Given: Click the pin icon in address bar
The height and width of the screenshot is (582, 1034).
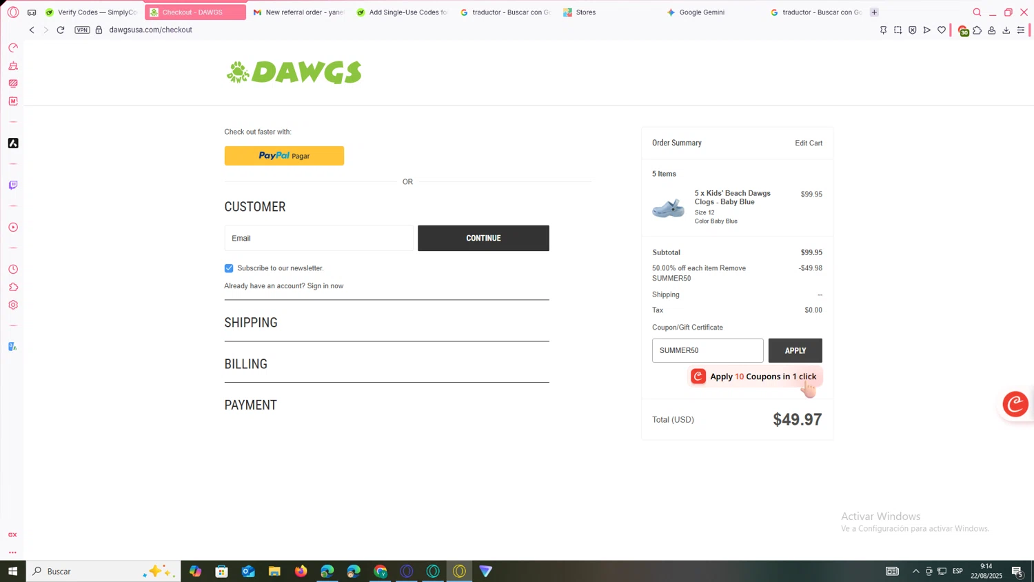Looking at the screenshot, I should tap(883, 30).
